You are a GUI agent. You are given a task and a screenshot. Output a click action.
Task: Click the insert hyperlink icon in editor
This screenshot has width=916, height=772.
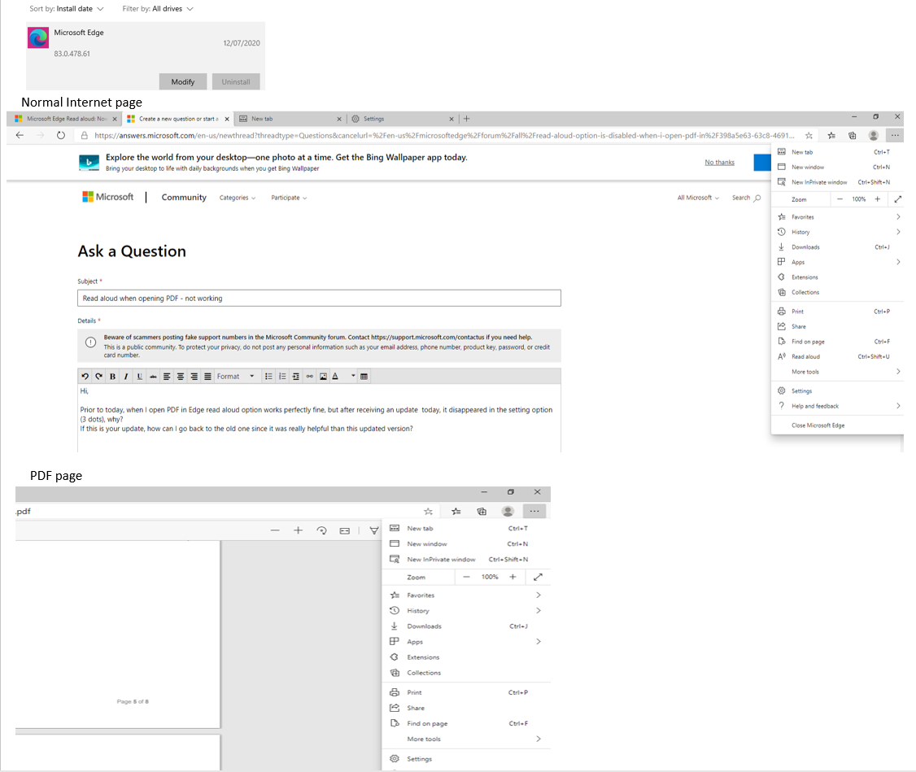coord(310,376)
